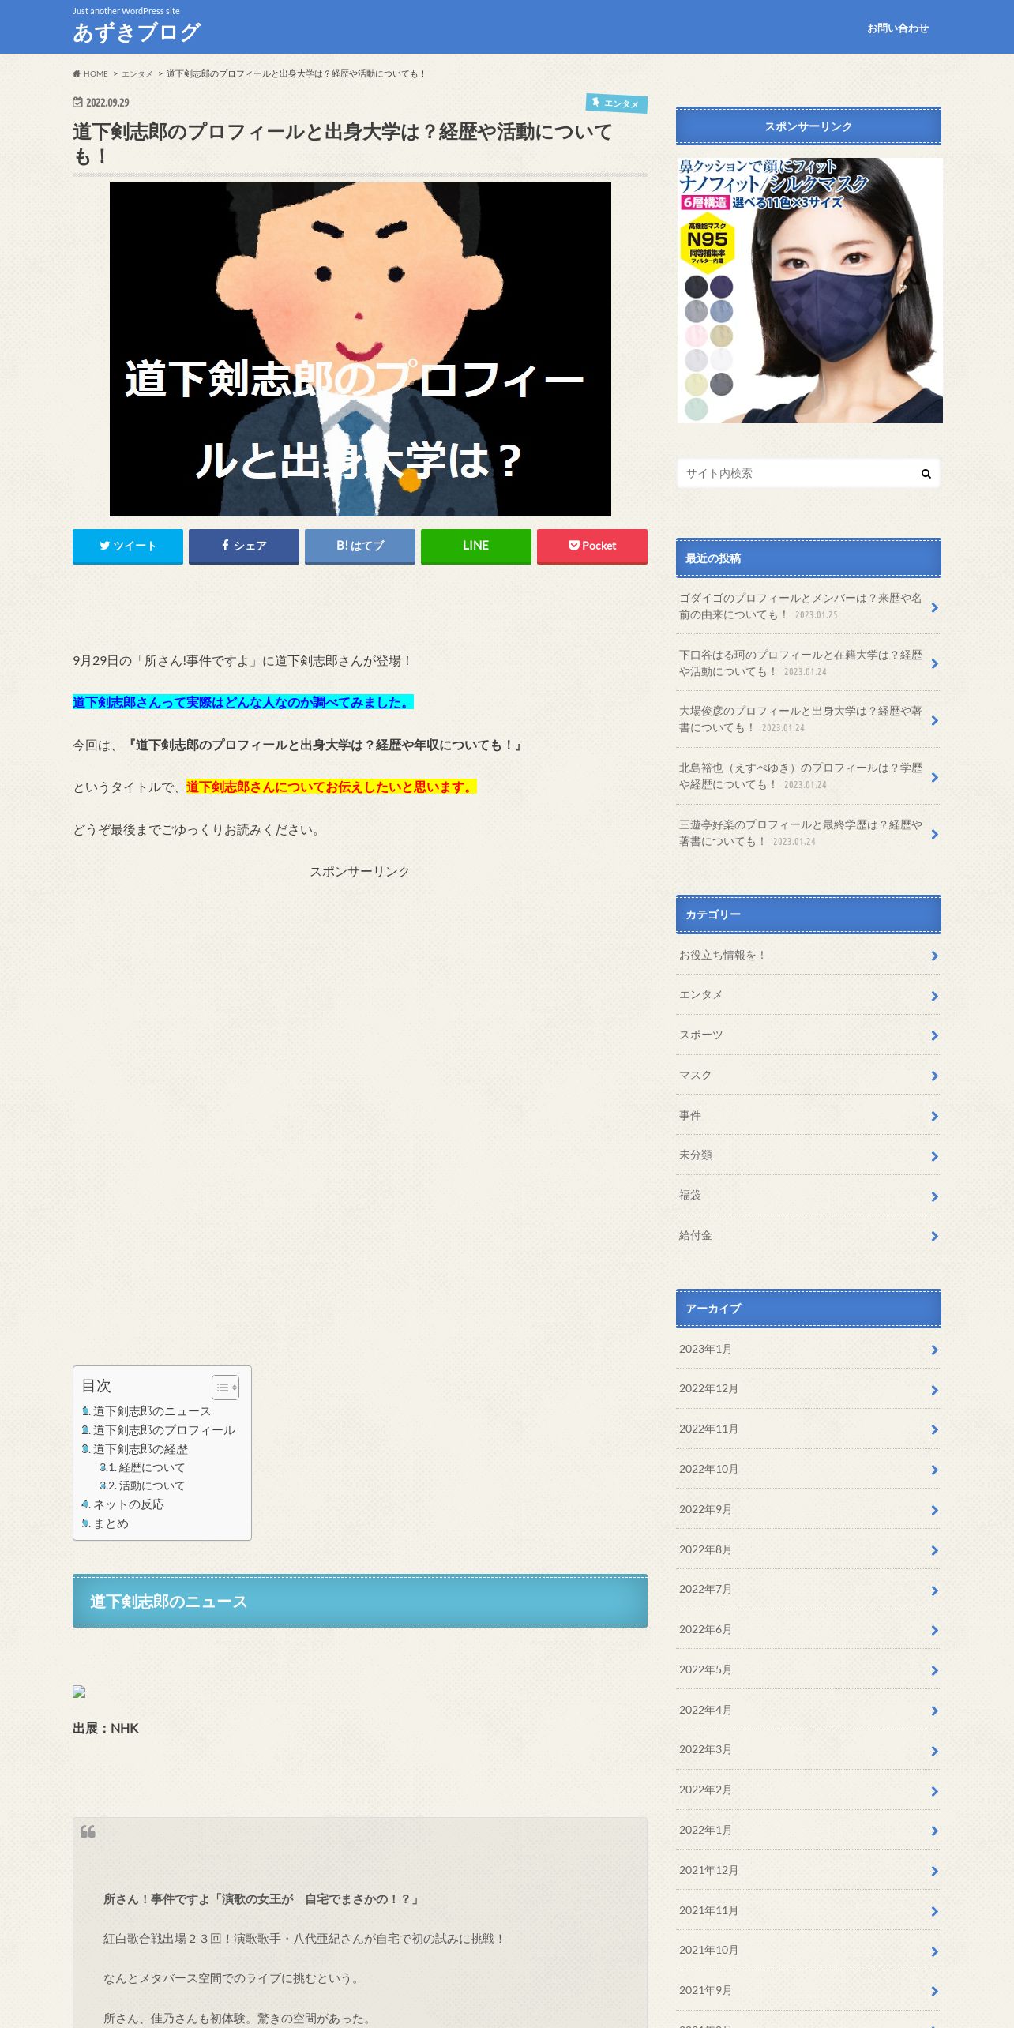
Task: Open the お役立ち情報を！ category
Action: pos(808,956)
